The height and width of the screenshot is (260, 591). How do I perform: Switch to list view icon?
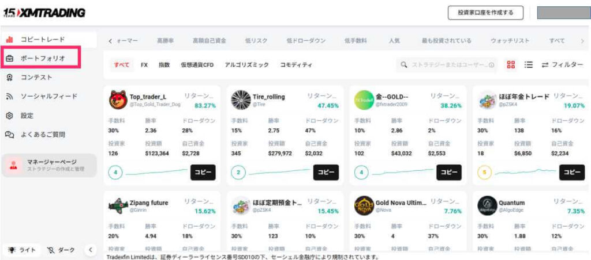pyautogui.click(x=528, y=65)
